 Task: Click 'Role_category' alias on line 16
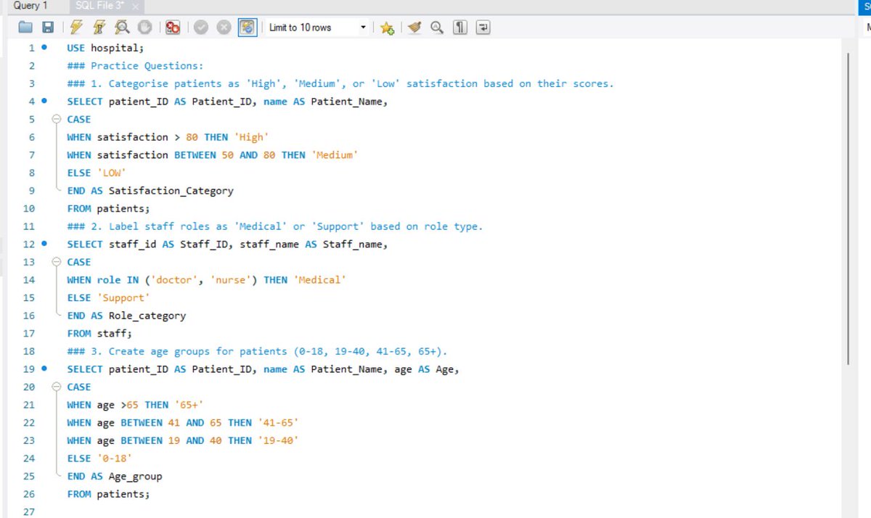(147, 316)
